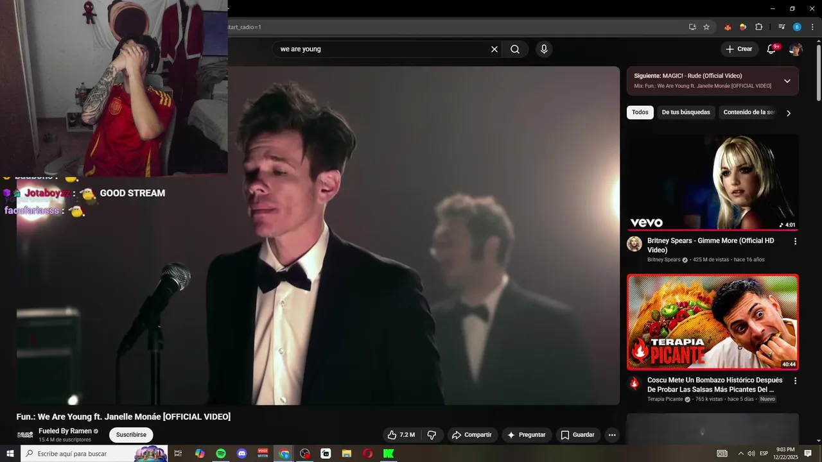822x462 pixels.
Task: Click the Preguntar button
Action: point(527,435)
